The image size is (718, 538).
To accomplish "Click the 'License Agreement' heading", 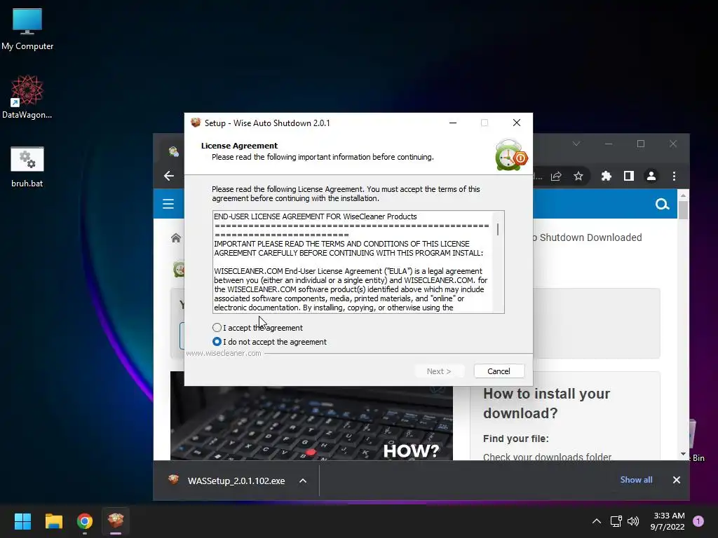I will point(239,146).
